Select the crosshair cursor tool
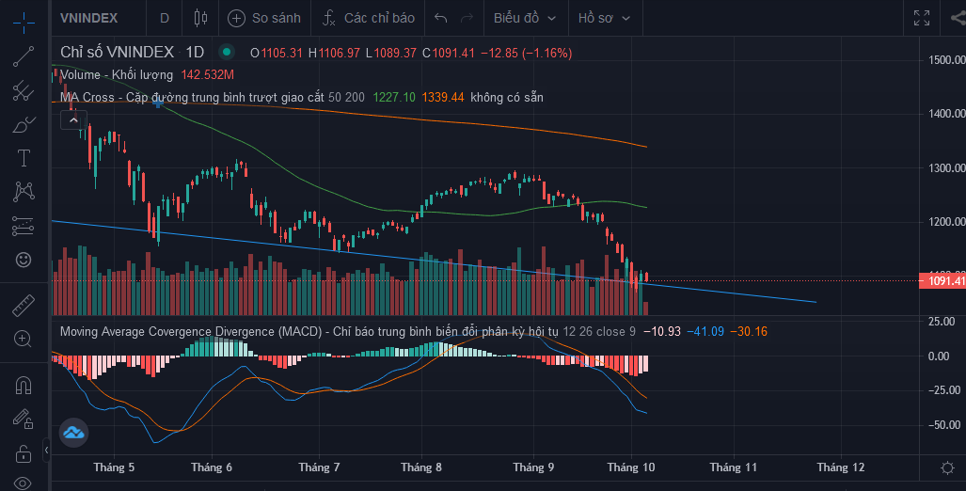 click(x=24, y=18)
